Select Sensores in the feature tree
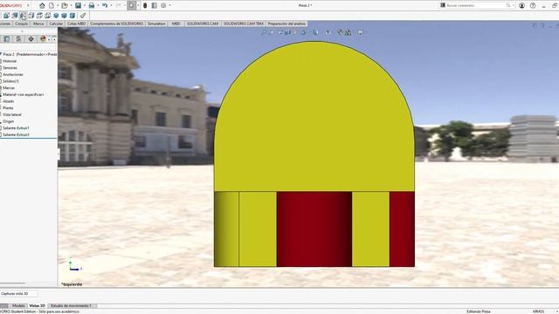Screen dimensions: 559x314 coord(10,68)
